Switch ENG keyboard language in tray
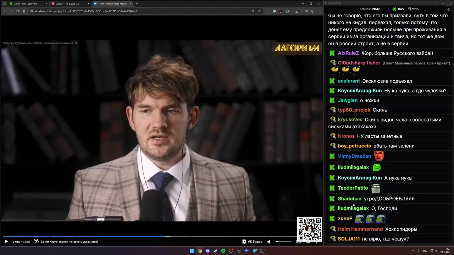454x255 pixels. [x=425, y=251]
